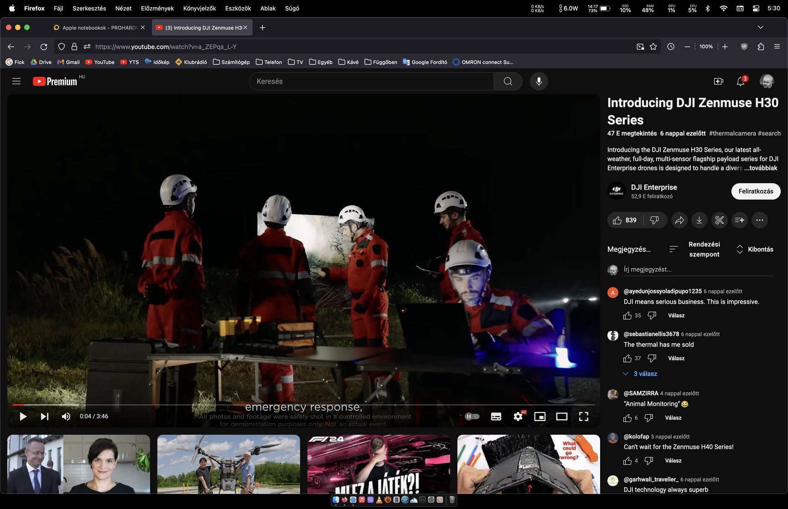
Task: Close the Introducing DJI Zenmuse tab
Action: (245, 27)
